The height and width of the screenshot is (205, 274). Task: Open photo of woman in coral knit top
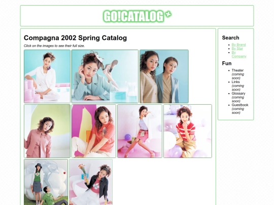pyautogui.click(x=94, y=131)
